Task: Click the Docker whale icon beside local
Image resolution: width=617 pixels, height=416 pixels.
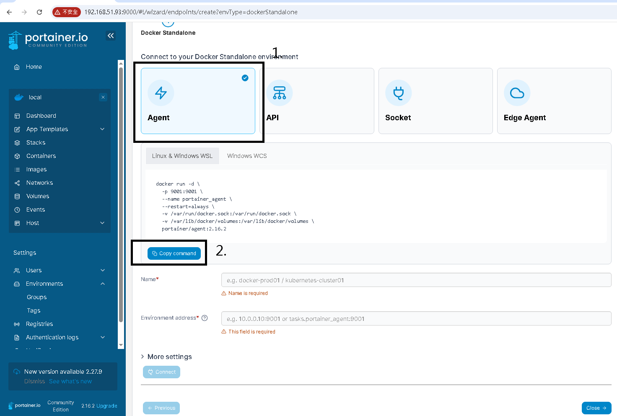Action: coord(18,97)
